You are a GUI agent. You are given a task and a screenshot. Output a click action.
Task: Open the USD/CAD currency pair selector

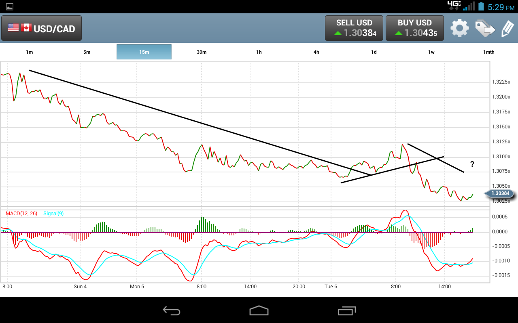42,28
